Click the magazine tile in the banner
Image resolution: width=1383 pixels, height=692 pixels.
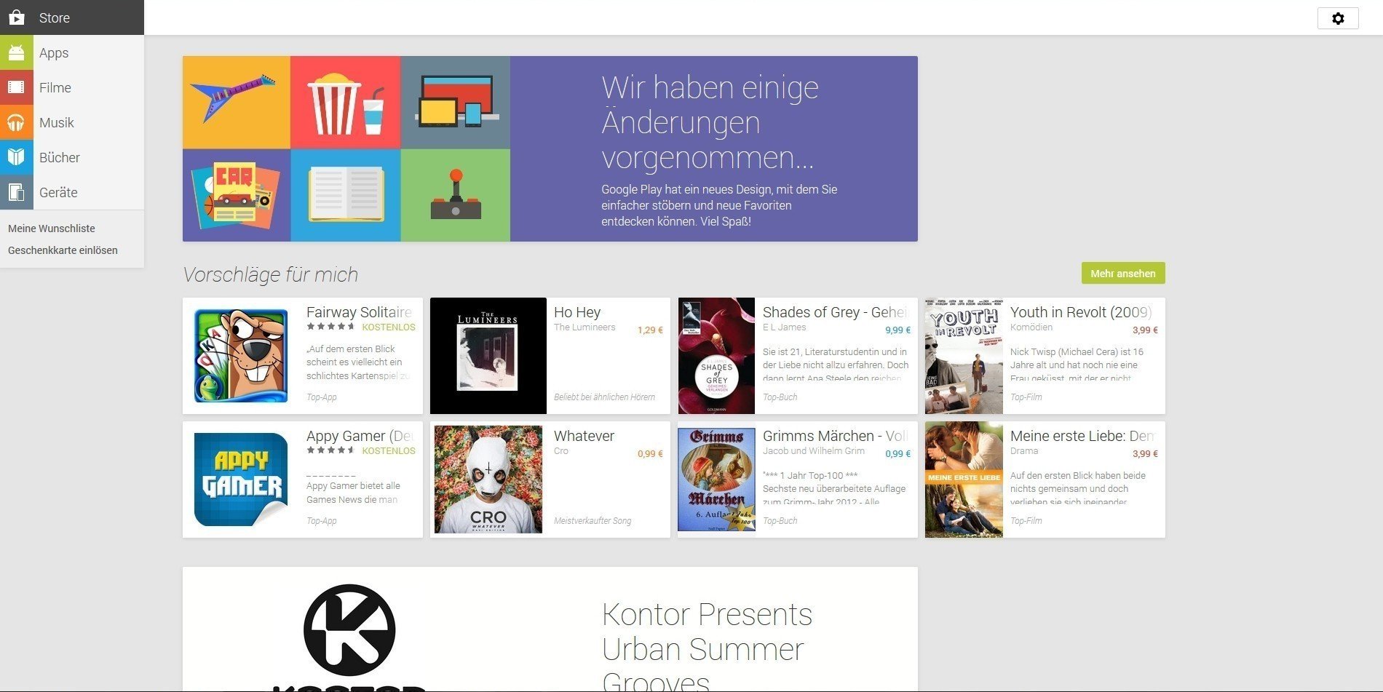(237, 195)
